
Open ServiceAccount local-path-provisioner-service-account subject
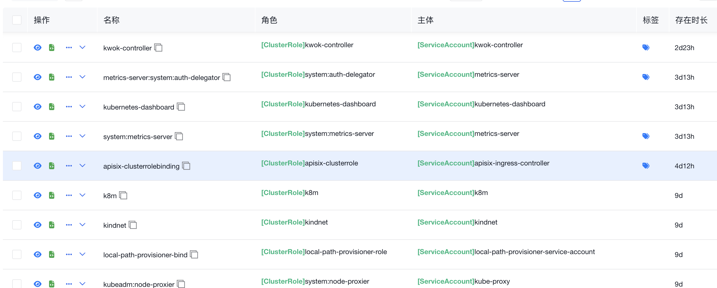pos(506,252)
